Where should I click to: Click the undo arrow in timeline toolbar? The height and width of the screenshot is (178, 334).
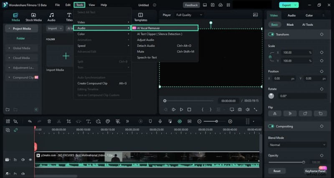tap(30, 122)
